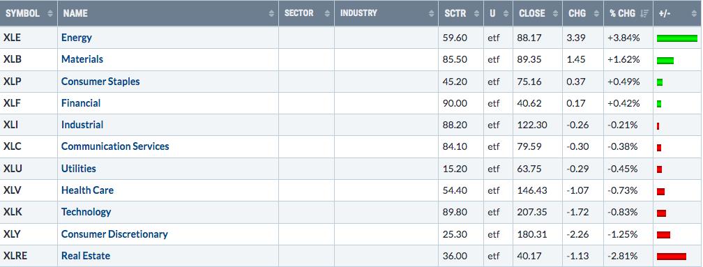Open the Energy sector link
The height and width of the screenshot is (267, 703).
[76, 38]
